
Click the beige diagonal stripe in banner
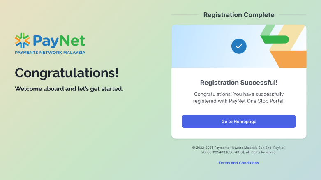(286, 38)
